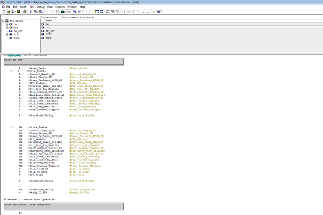Click the context Help arrow-question icon

click(159, 12)
